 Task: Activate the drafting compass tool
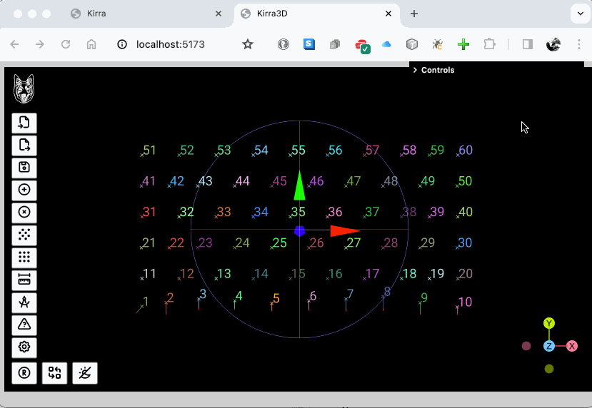point(24,302)
